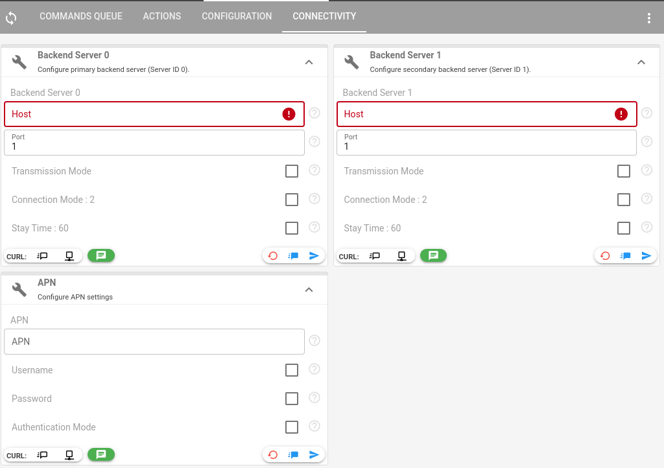Viewport: 664px width, 468px height.
Task: Collapse the Backend Server 1 panel
Action: pos(641,62)
